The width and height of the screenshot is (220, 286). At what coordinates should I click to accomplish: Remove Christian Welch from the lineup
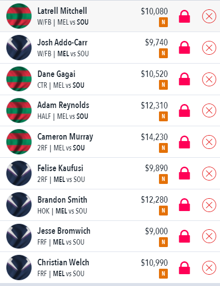[209, 268]
